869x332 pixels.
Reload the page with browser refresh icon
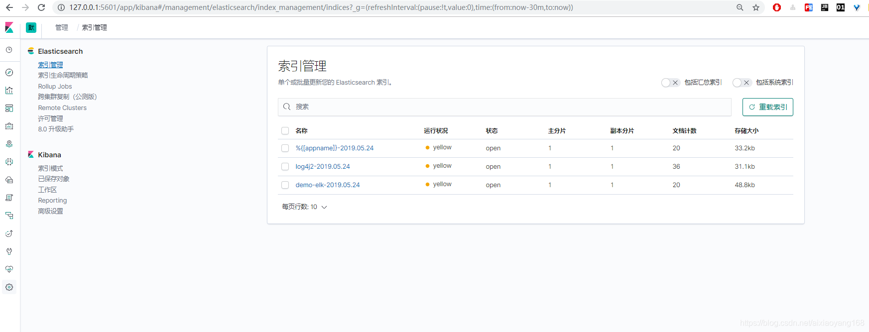click(41, 7)
